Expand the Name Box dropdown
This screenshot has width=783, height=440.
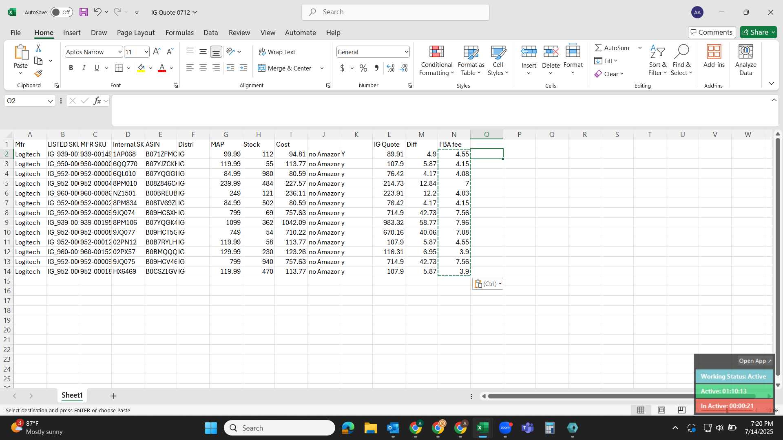(x=50, y=101)
